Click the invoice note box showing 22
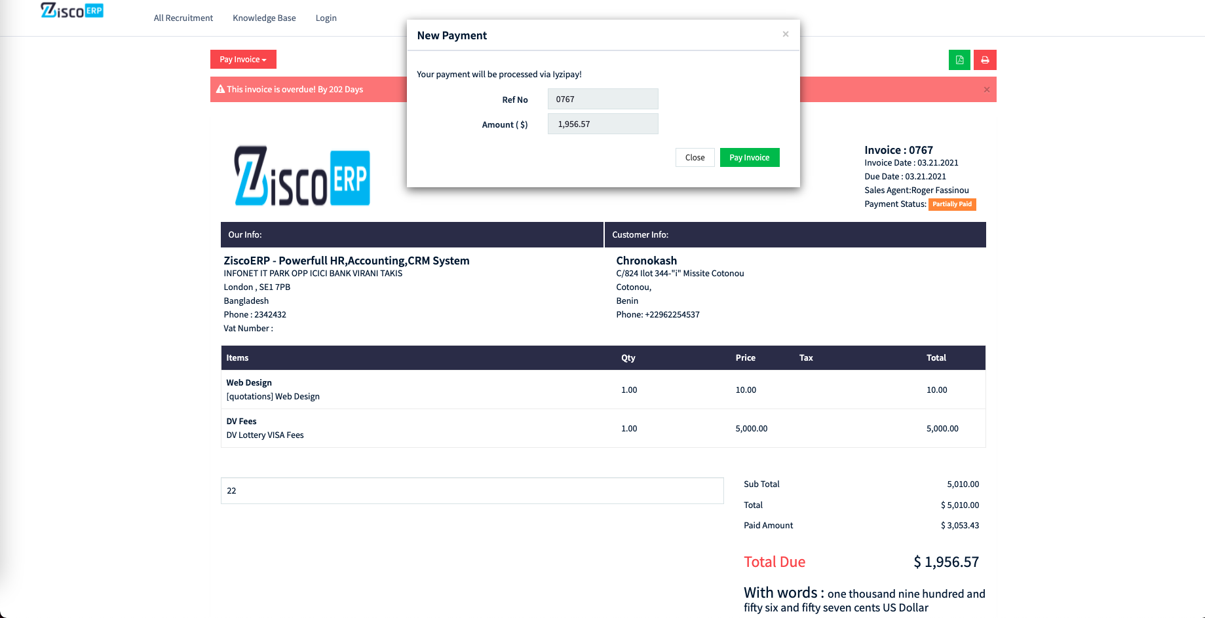This screenshot has width=1205, height=618. pyautogui.click(x=472, y=490)
